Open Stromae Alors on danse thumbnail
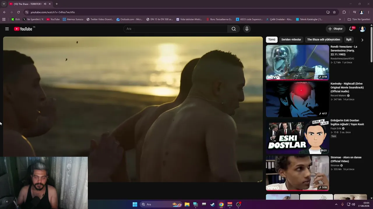The height and width of the screenshot is (209, 373). tap(297, 173)
